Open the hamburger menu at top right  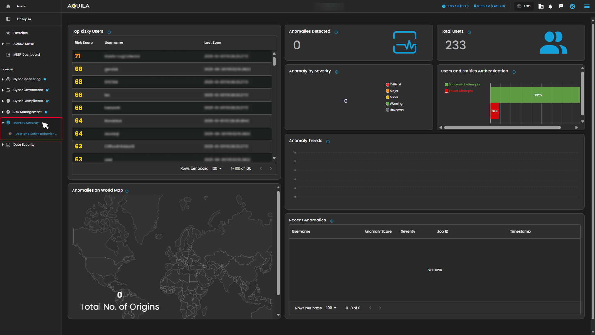[587, 6]
